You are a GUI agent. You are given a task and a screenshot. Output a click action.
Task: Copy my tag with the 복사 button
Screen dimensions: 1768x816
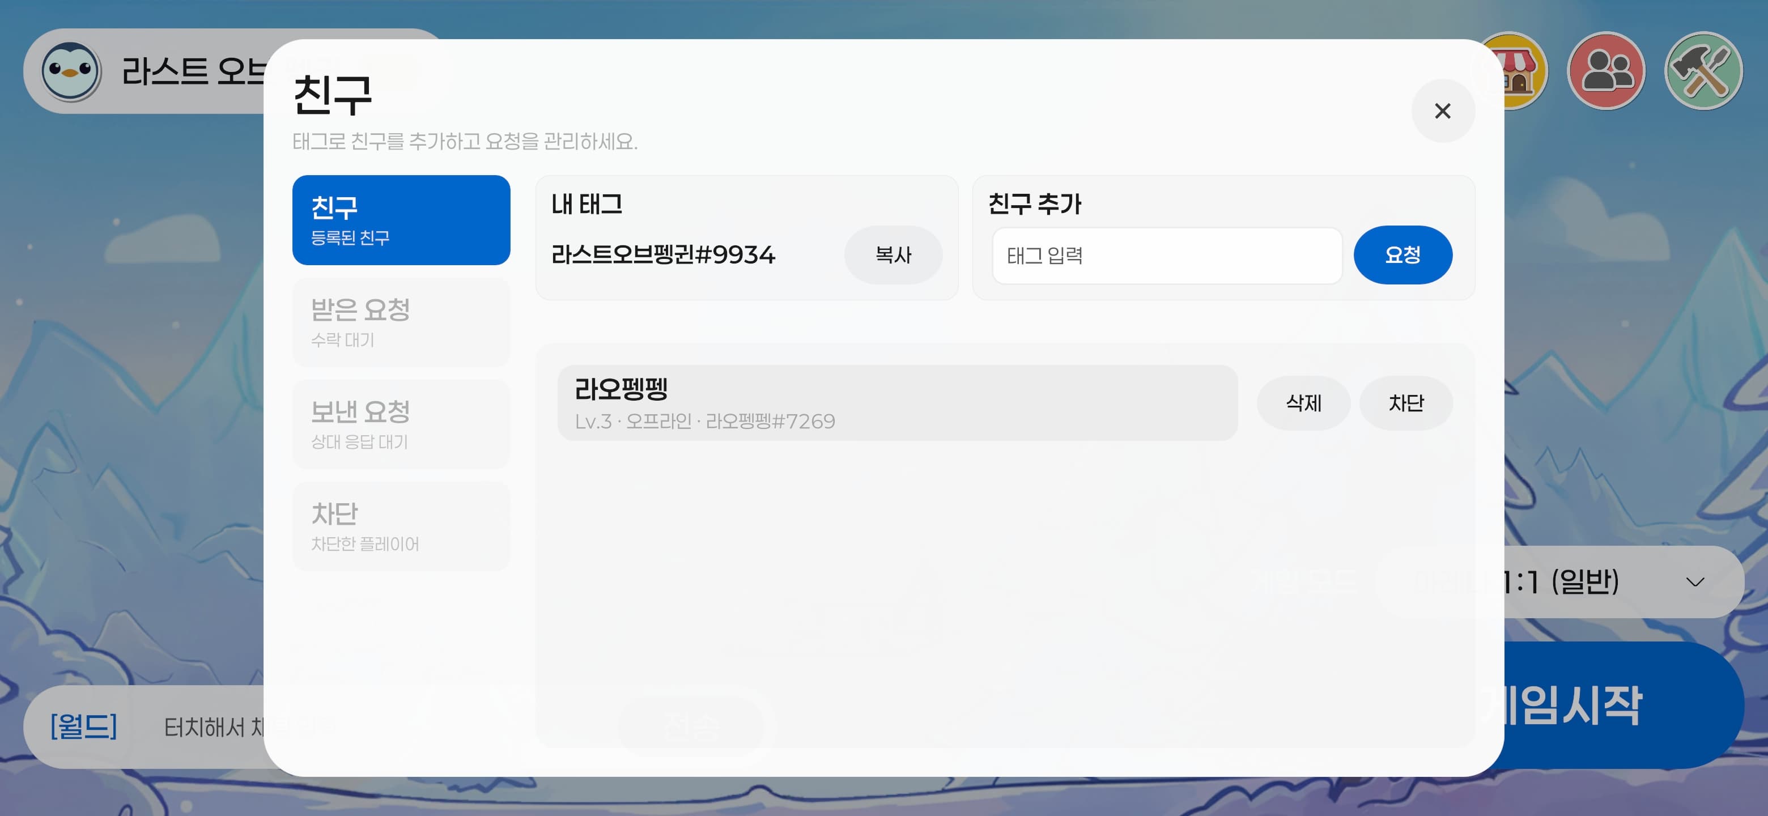pyautogui.click(x=893, y=254)
